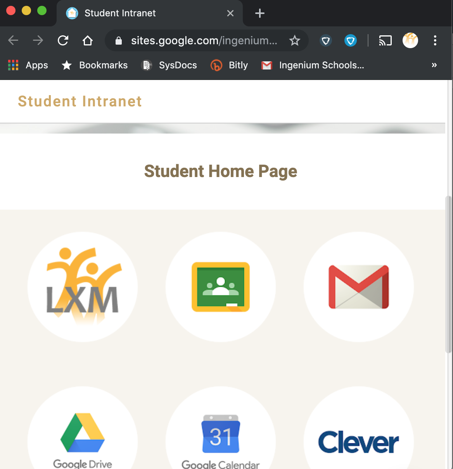
Task: Bookmark this page with the star icon
Action: (x=295, y=40)
